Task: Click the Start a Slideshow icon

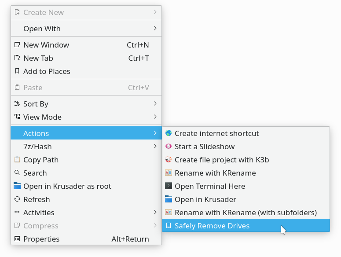Action: pyautogui.click(x=169, y=147)
